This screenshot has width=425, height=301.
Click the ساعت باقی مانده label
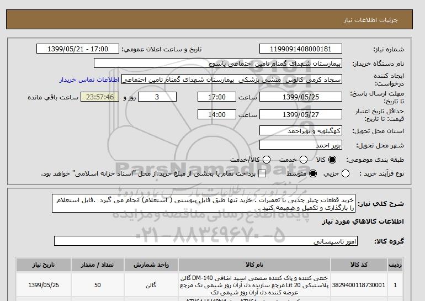[x=53, y=97]
